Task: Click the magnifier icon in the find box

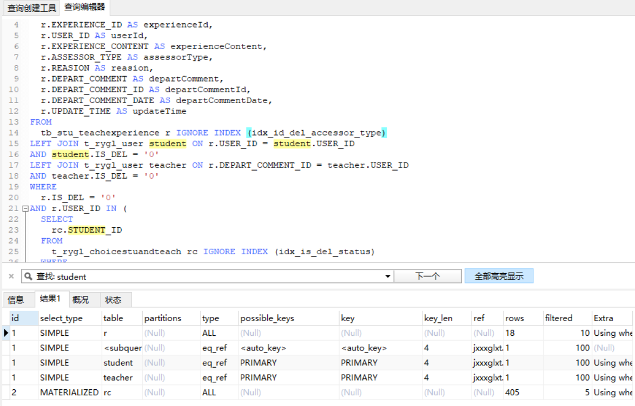Action: point(28,276)
